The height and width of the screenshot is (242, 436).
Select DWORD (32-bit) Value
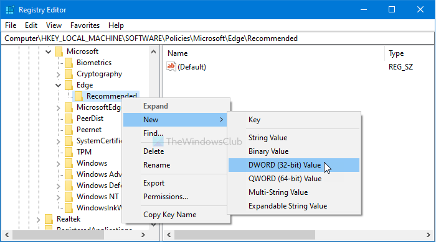pyautogui.click(x=294, y=165)
